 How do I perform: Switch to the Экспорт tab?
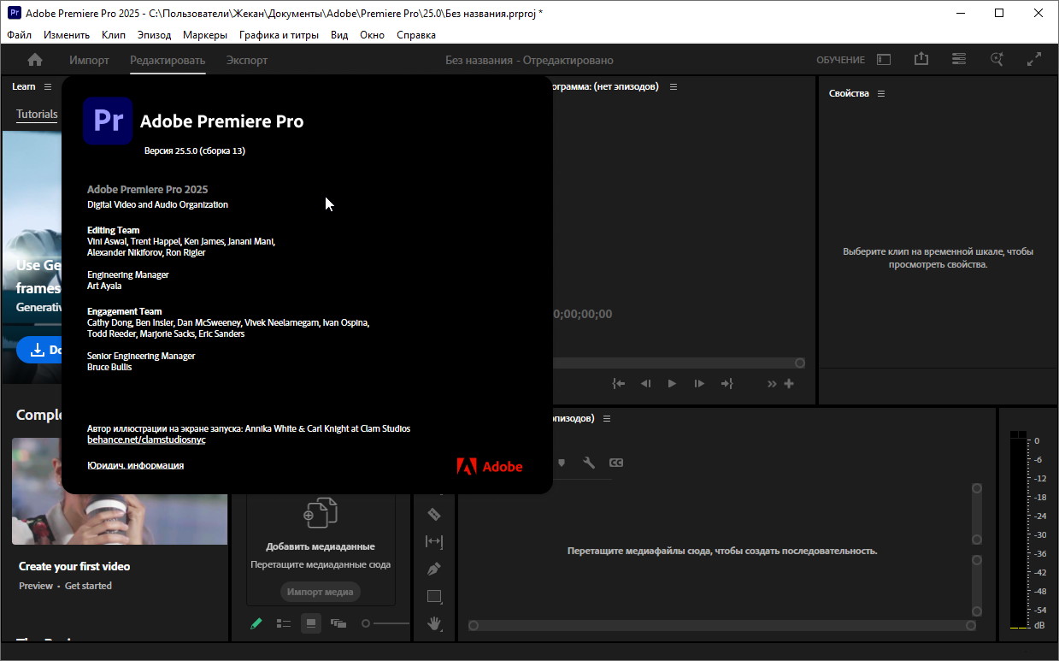pos(247,60)
